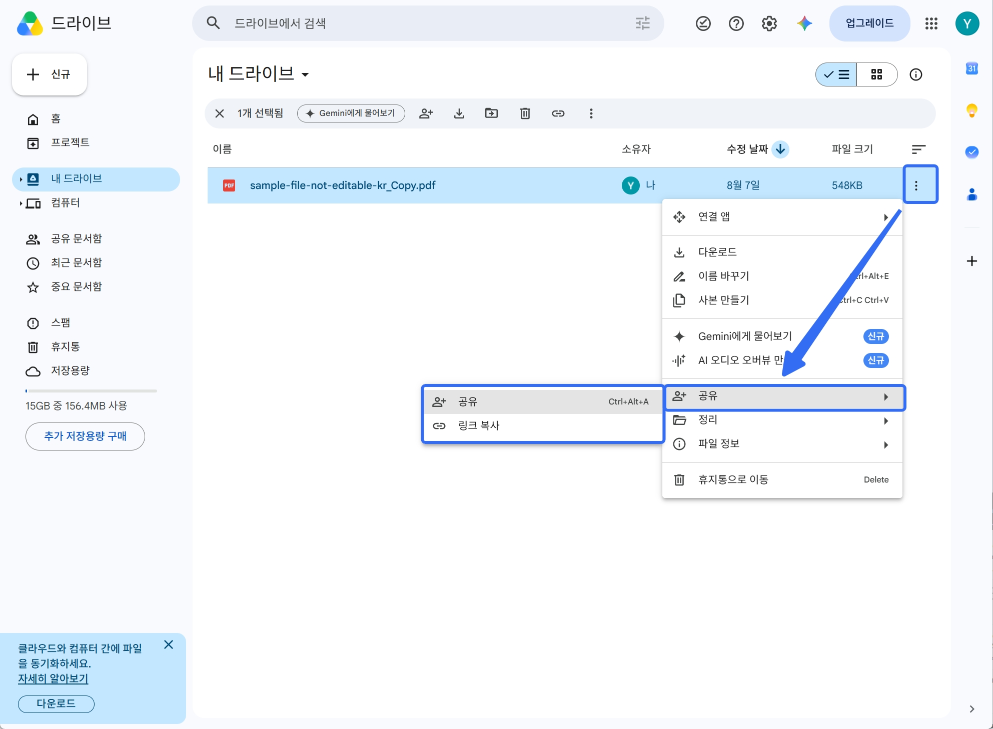The image size is (993, 729).
Task: Click the move to folder icon
Action: click(x=492, y=113)
